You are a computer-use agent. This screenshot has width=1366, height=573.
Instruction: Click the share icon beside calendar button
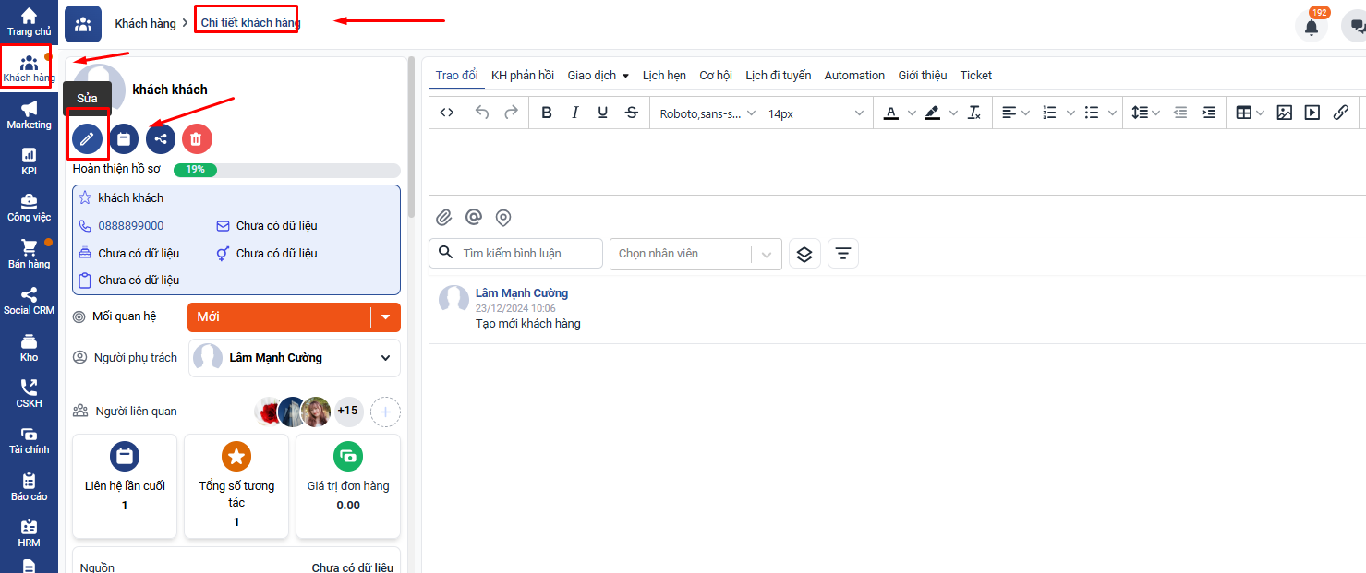click(x=161, y=139)
